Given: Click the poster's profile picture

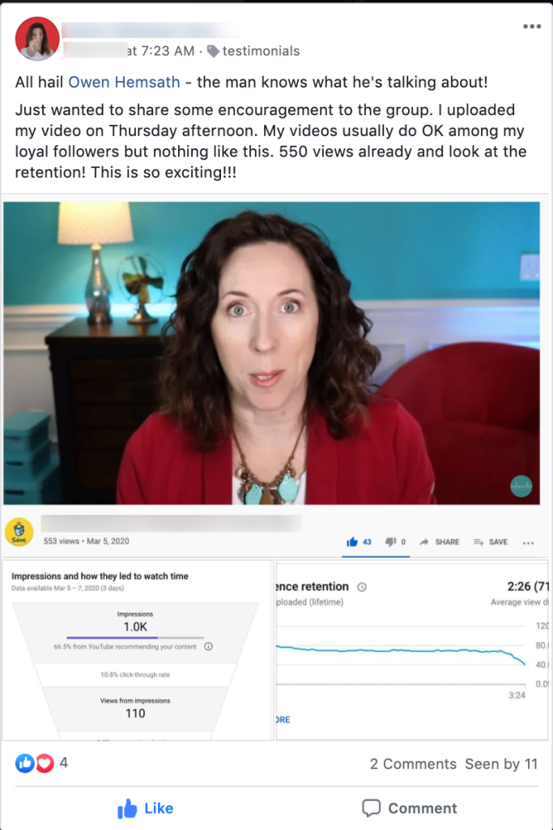Looking at the screenshot, I should (x=37, y=39).
